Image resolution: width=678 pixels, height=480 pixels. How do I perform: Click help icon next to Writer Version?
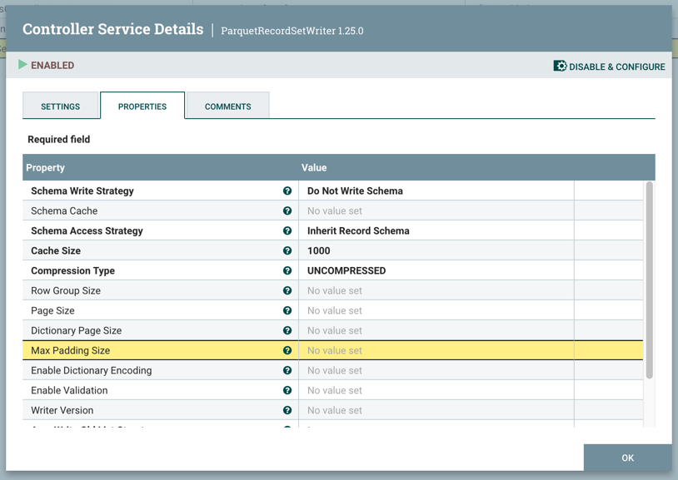287,411
